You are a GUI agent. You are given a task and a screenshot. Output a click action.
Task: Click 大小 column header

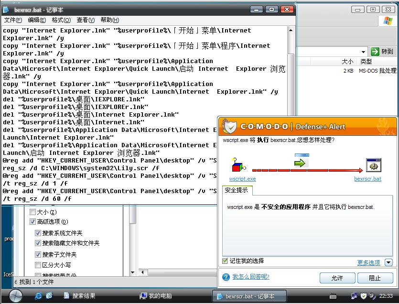coord(347,61)
